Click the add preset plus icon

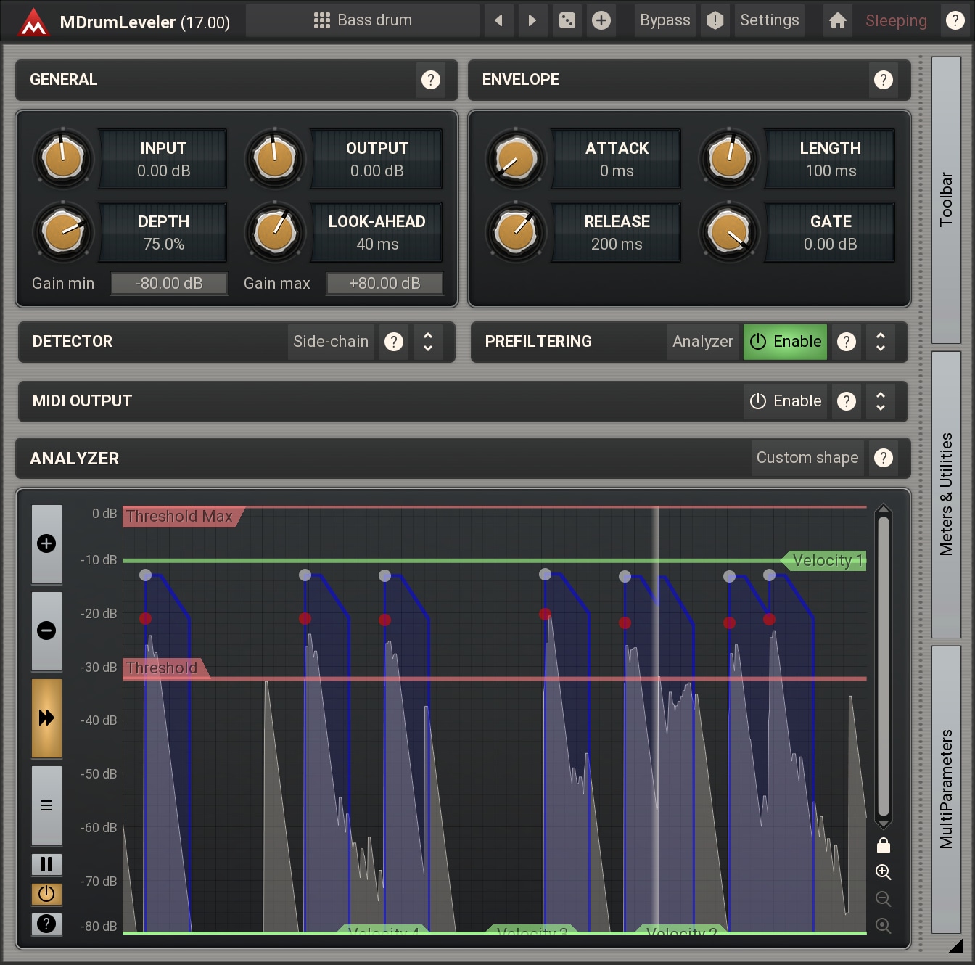coord(601,20)
